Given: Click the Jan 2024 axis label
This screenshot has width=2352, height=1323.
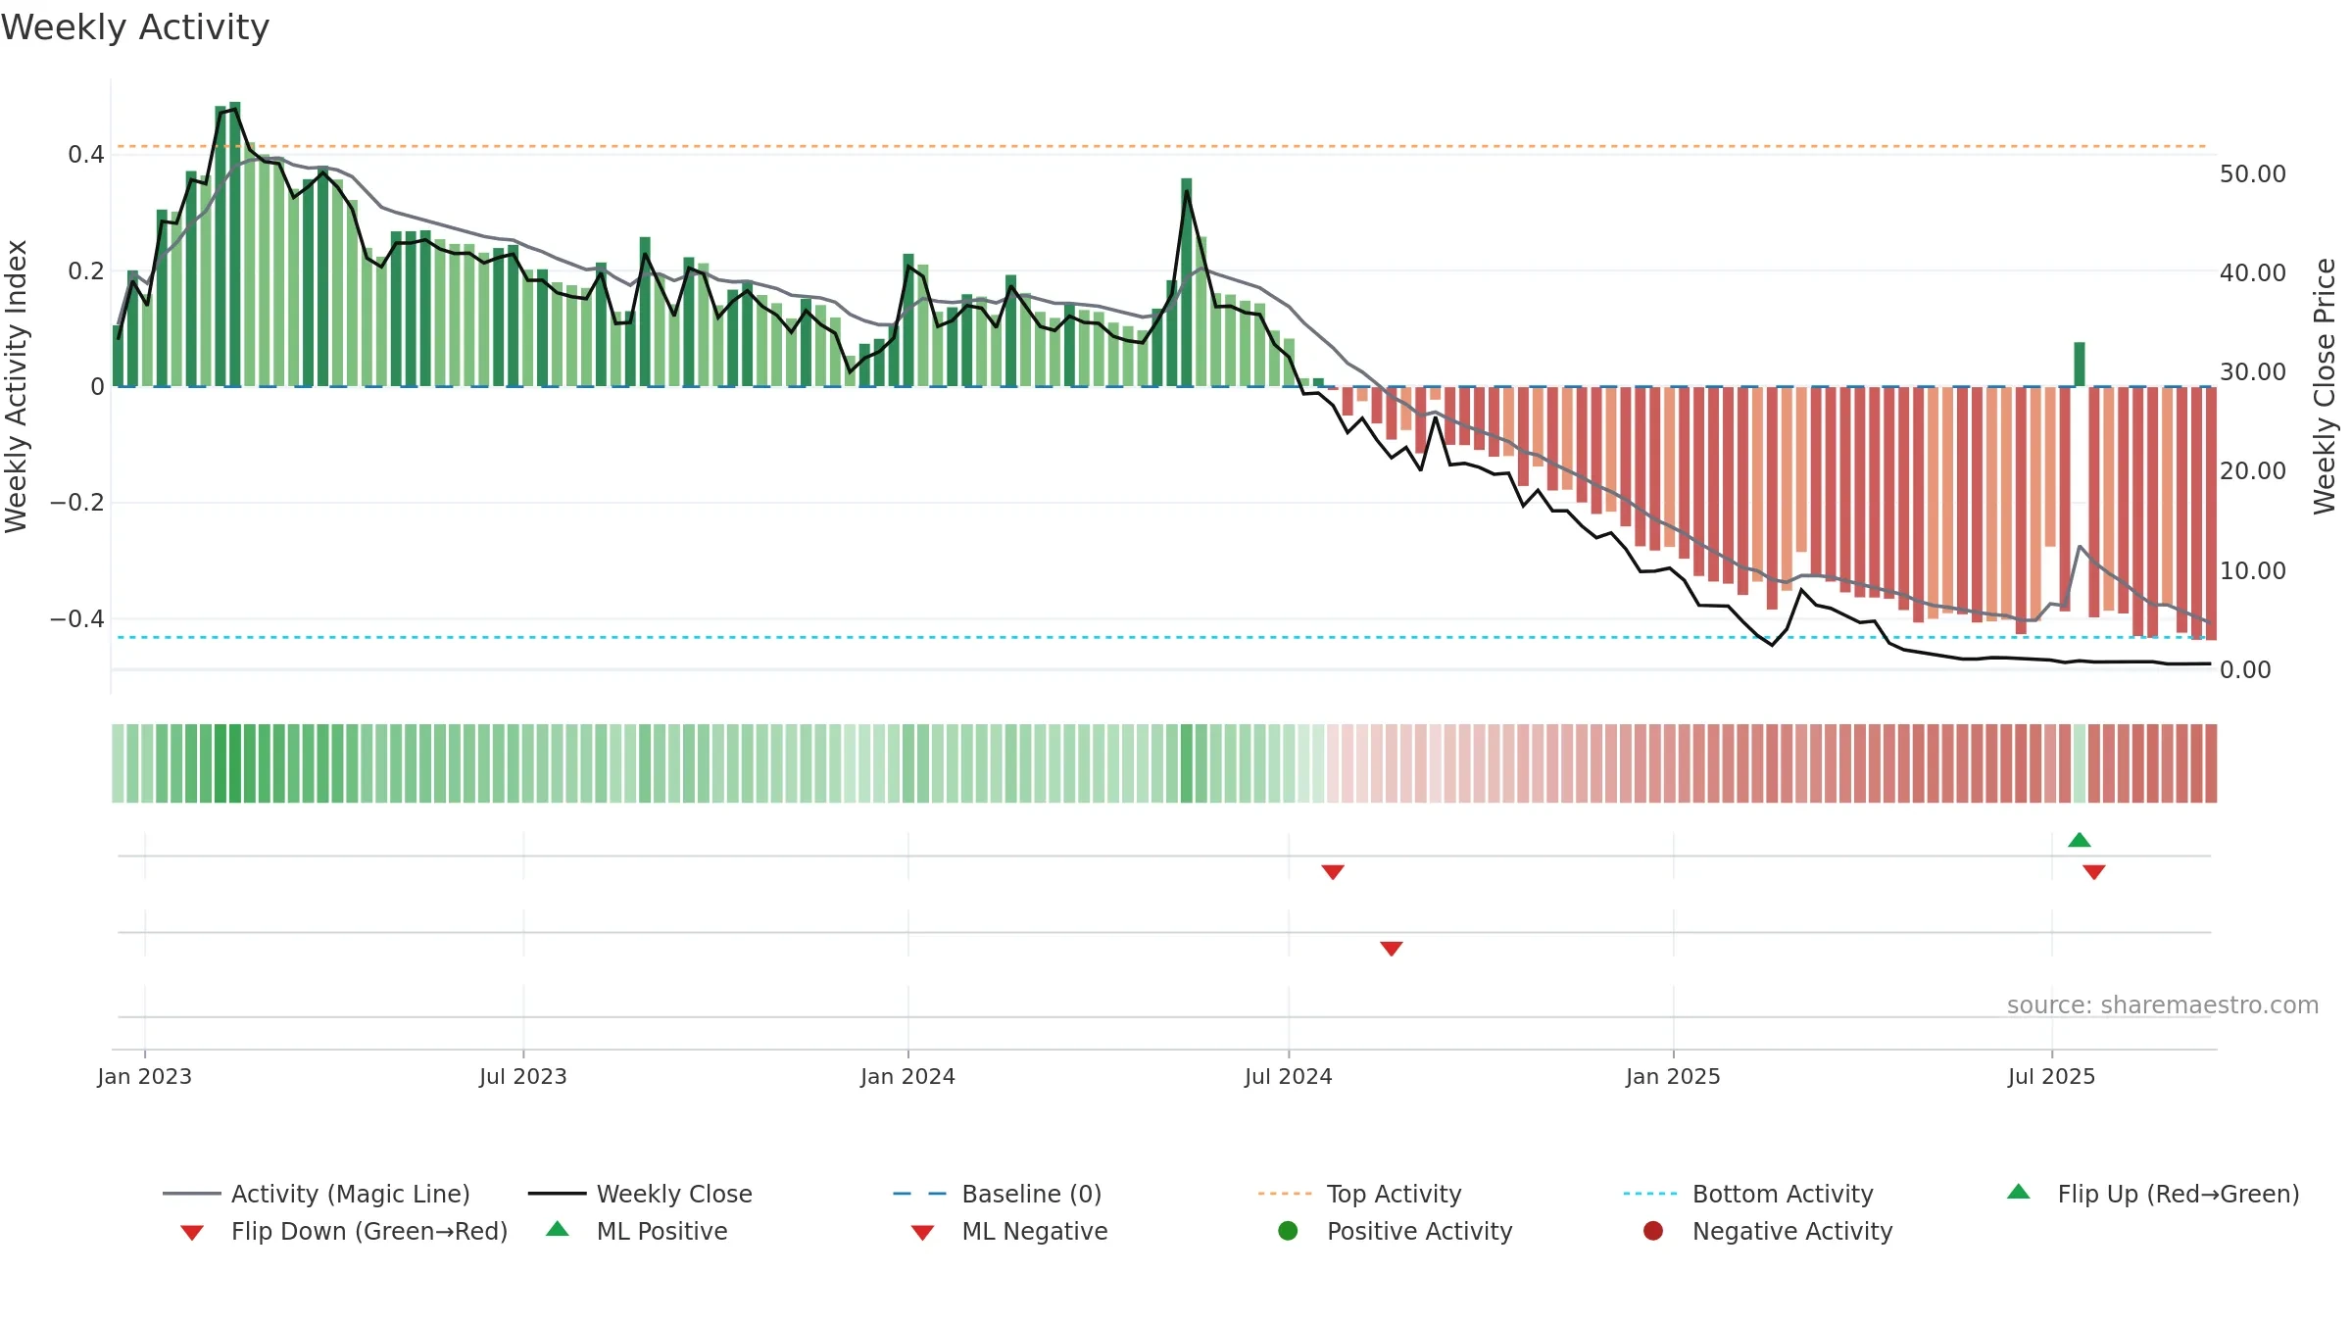Looking at the screenshot, I should point(908,1077).
